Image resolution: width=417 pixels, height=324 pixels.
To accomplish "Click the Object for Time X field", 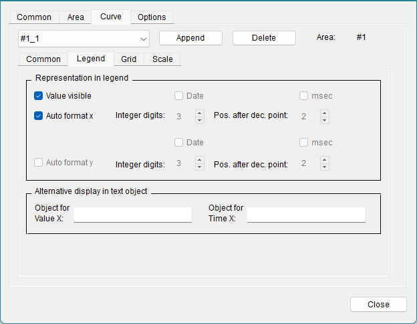I will coord(306,215).
